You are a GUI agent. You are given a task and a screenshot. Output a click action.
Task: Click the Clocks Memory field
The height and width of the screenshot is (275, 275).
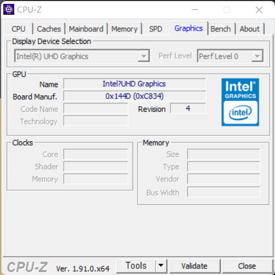[x=96, y=179]
